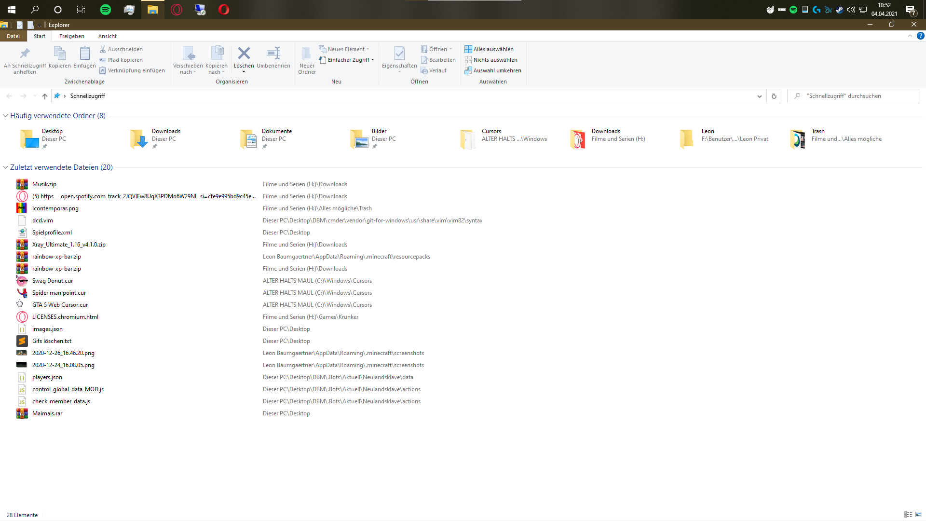Click the Umbenennen rename icon

(x=273, y=53)
